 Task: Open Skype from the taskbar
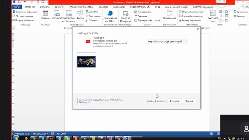[x=42, y=138]
